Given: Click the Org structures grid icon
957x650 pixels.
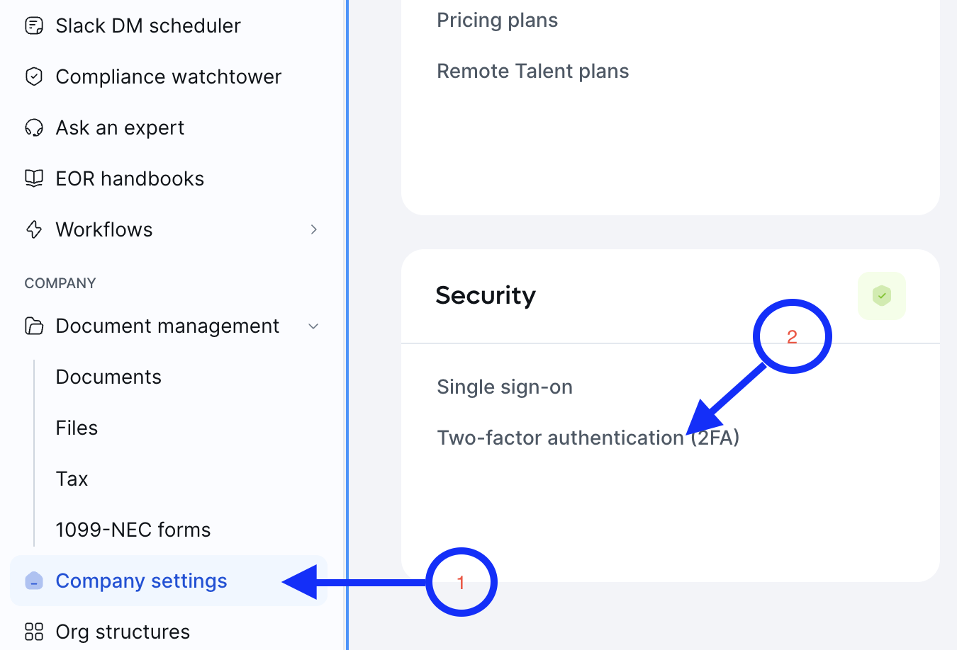Looking at the screenshot, I should coord(33,631).
